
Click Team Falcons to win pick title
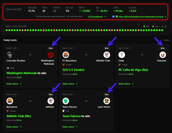click(x=76, y=116)
